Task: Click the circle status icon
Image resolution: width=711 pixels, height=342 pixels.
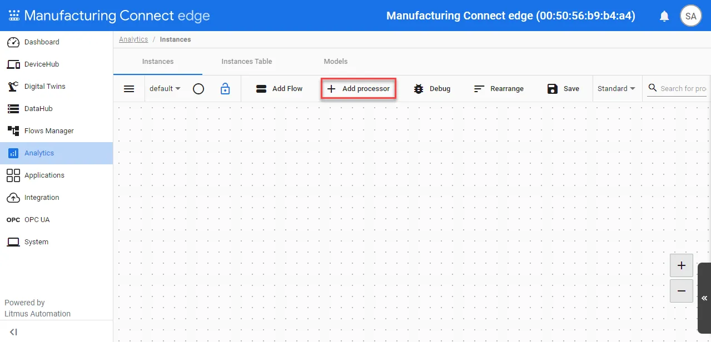Action: (x=198, y=89)
